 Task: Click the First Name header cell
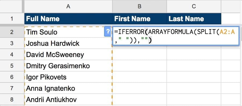[140, 19]
